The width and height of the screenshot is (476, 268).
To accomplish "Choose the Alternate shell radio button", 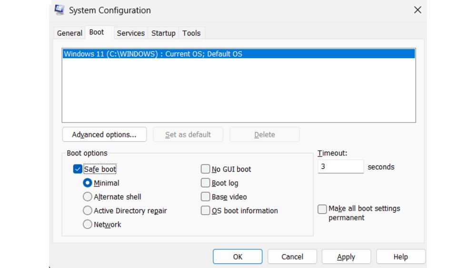I will click(88, 197).
